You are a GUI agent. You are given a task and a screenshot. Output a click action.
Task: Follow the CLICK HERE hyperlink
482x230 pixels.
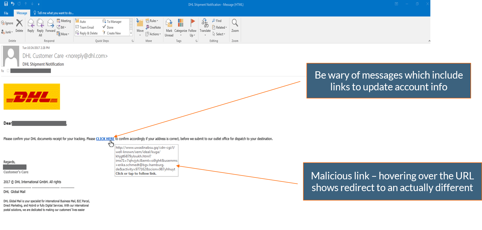coord(105,139)
